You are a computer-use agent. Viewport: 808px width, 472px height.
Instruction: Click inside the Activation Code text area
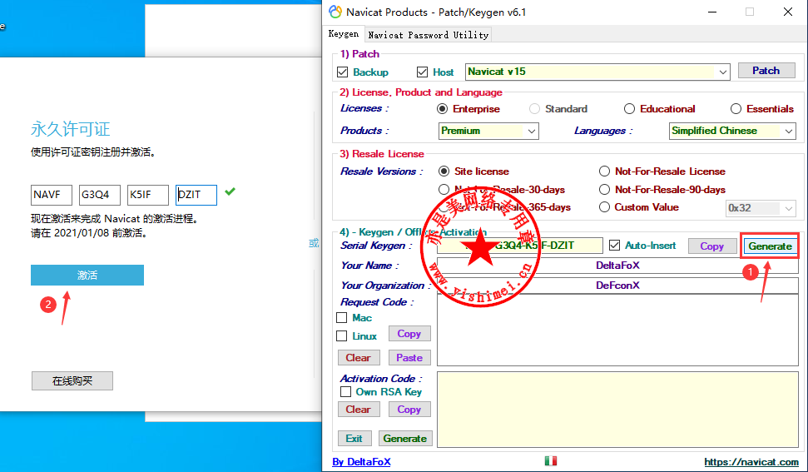(x=617, y=409)
